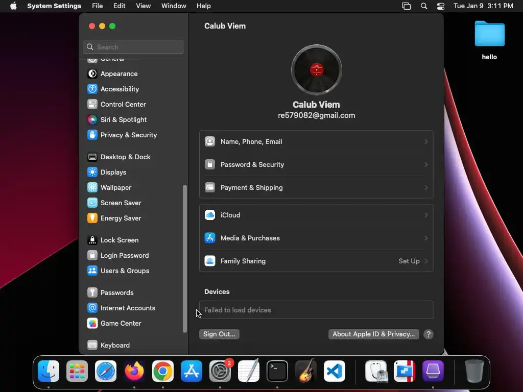Screen dimensions: 523x392
Task: Open Firefox from the Dock
Action: tap(134, 371)
